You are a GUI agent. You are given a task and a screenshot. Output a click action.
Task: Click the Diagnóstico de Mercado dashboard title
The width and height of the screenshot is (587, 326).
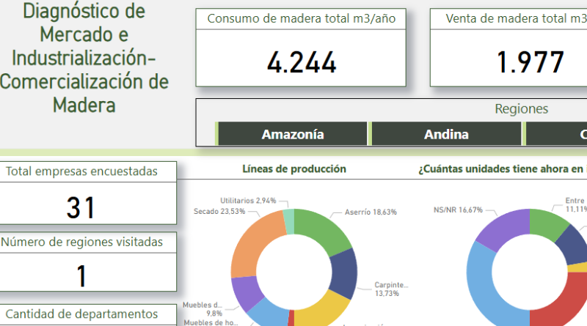pyautogui.click(x=84, y=58)
